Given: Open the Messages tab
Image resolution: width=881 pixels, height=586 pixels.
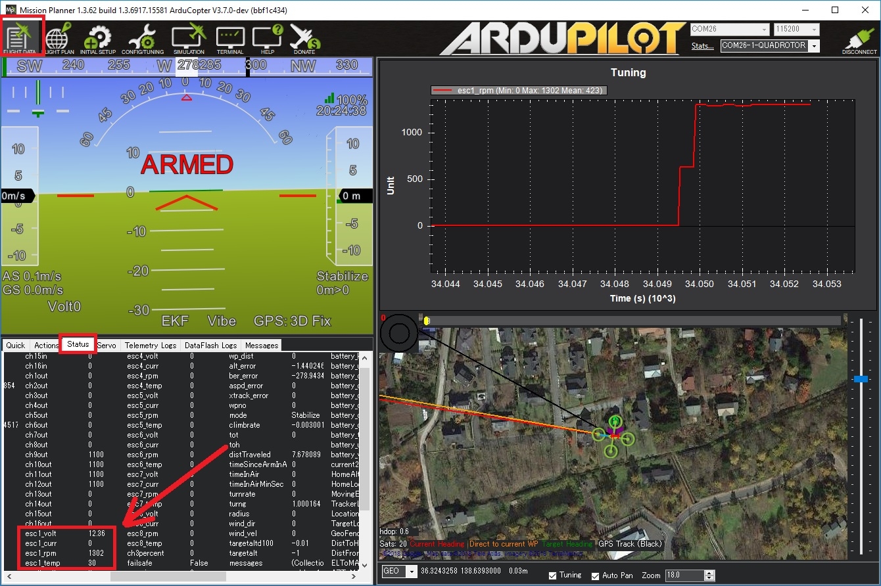Looking at the screenshot, I should [262, 345].
